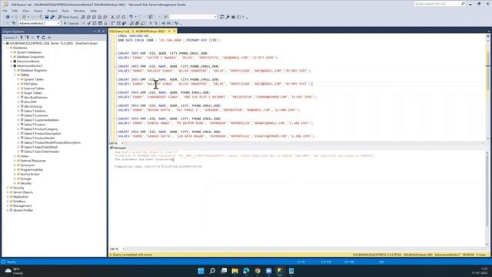Click the taskbar search icon
Image resolution: width=492 pixels, height=277 pixels.
click(212, 271)
